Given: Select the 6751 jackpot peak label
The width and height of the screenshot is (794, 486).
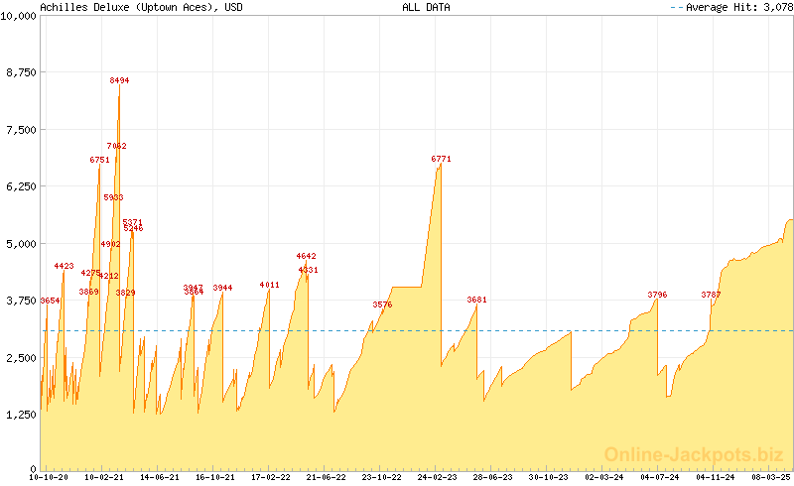Looking at the screenshot, I should point(99,160).
